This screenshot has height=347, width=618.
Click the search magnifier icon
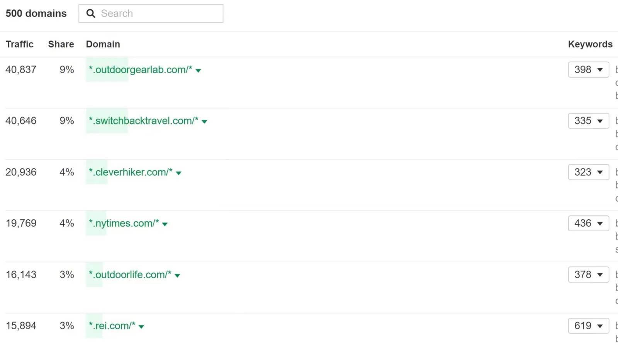point(91,13)
